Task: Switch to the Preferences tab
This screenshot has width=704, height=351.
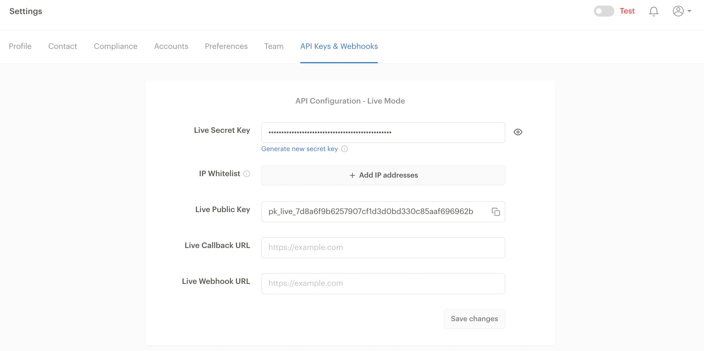Action: pos(226,46)
